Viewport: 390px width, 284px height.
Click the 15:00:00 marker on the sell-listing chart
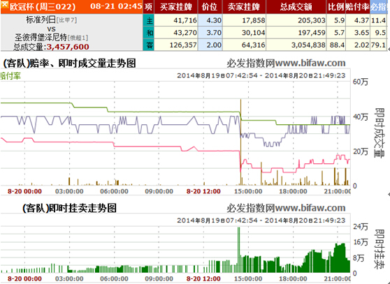pos(248,278)
